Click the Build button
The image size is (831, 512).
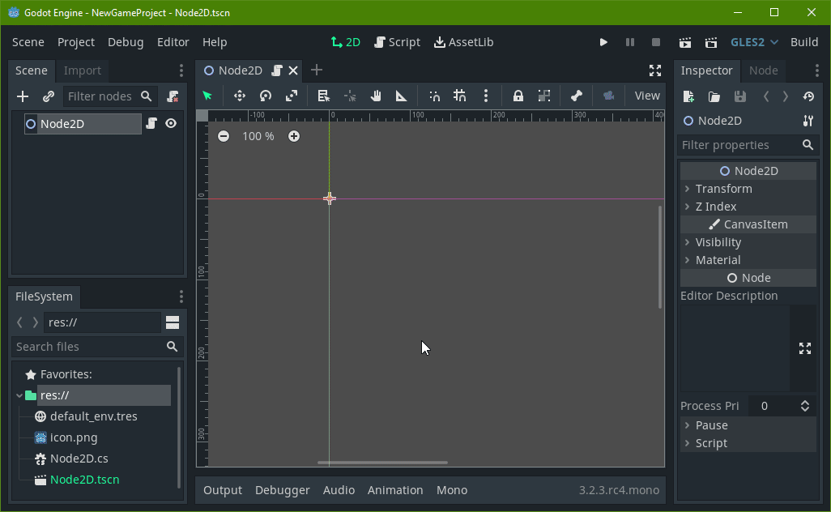803,41
